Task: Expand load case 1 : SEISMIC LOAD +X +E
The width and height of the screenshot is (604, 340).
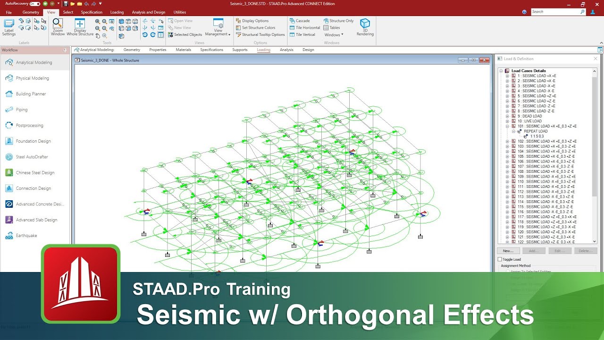Action: (507, 76)
